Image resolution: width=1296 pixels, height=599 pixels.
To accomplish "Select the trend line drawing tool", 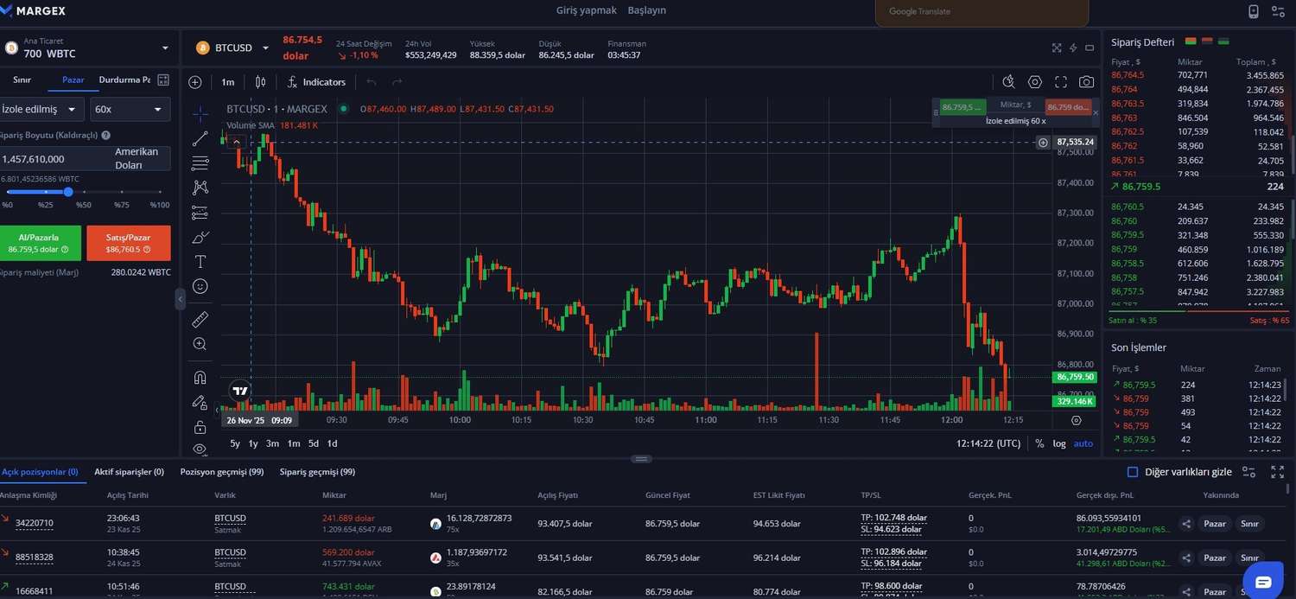I will pyautogui.click(x=200, y=138).
